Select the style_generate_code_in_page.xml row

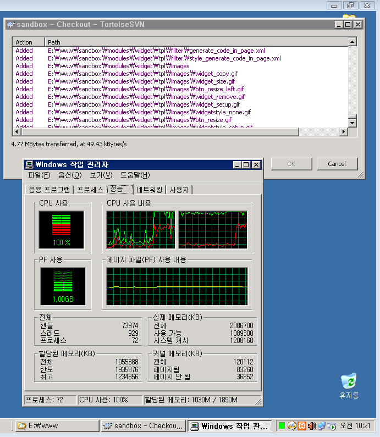coord(180,58)
